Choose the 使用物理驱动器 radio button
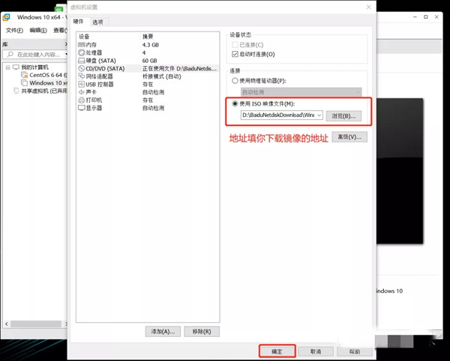 point(235,80)
